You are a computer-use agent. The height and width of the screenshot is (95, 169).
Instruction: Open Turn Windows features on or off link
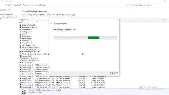8,18
